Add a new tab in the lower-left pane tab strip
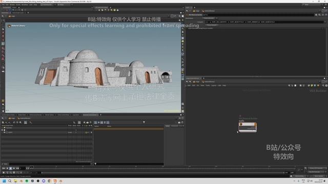 [100, 115]
